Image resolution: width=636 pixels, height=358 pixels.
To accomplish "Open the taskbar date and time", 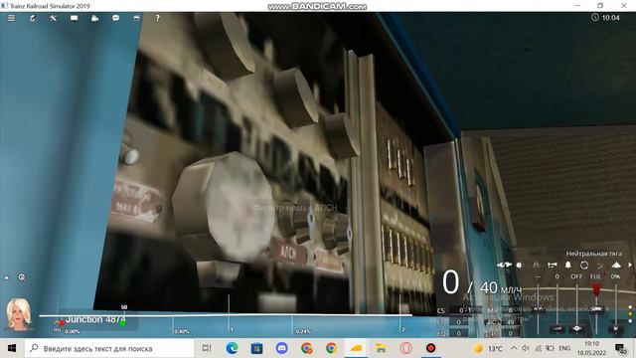I will tap(591, 348).
